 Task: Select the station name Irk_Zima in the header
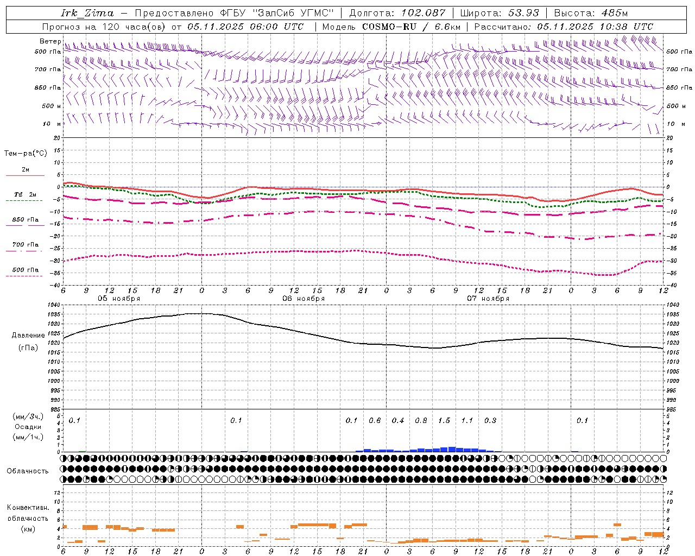(x=87, y=13)
